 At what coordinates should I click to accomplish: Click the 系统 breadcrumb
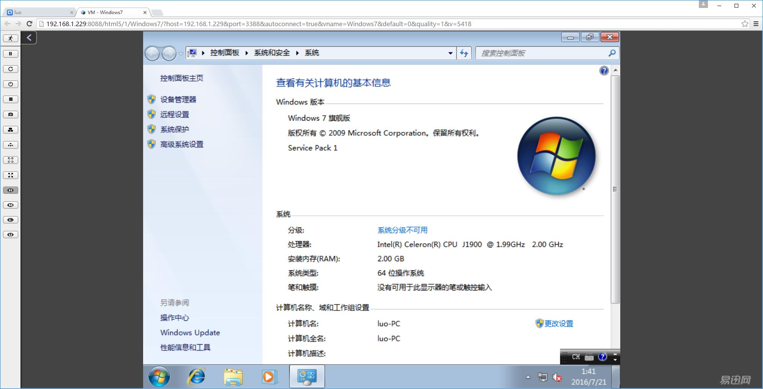[312, 53]
